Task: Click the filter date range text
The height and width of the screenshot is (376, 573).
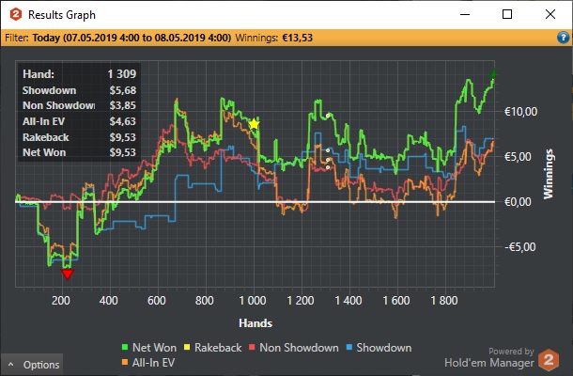Action: tap(132, 38)
